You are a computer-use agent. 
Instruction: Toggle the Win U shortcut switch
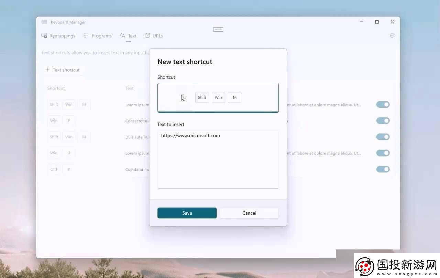tap(383, 153)
